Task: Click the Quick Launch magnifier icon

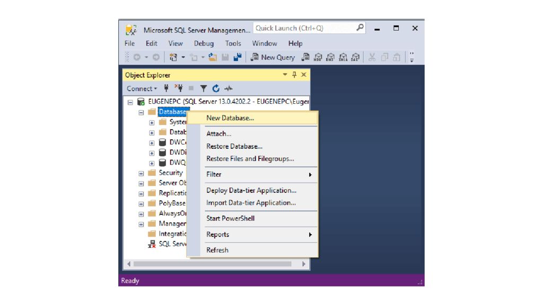Action: pyautogui.click(x=360, y=28)
